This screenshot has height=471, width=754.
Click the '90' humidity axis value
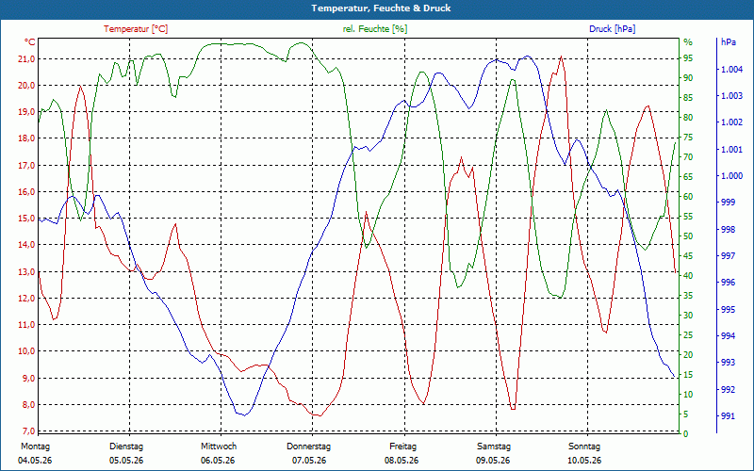coord(689,78)
